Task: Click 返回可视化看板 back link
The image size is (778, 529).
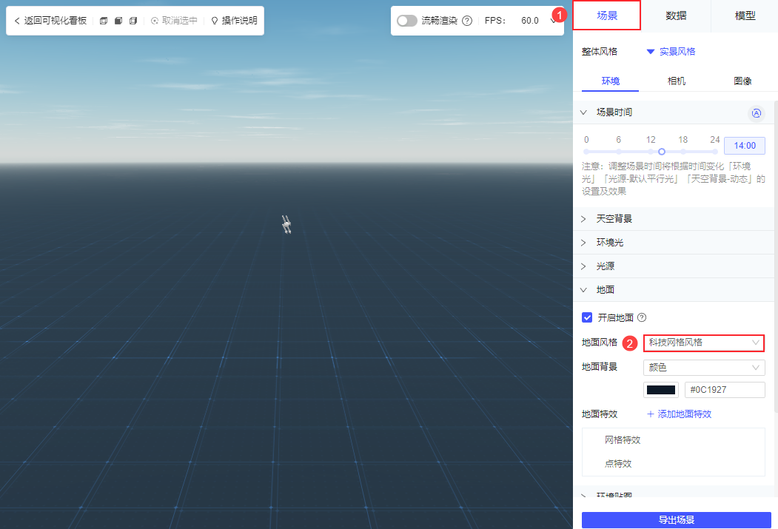Action: pyautogui.click(x=50, y=21)
